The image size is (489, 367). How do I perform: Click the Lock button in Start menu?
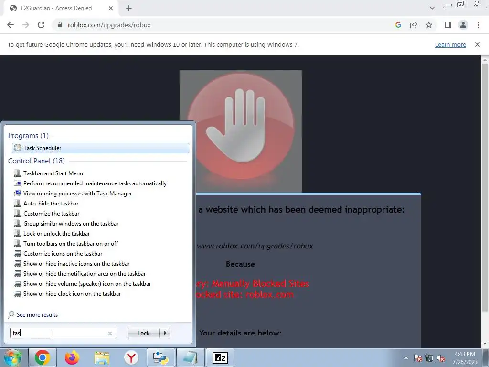pyautogui.click(x=143, y=333)
